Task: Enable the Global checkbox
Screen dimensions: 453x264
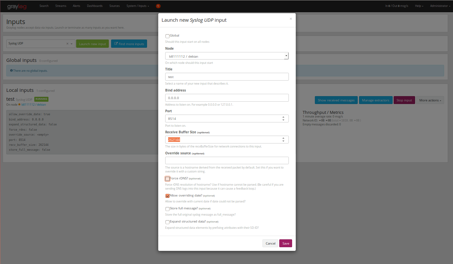Action: [167, 36]
